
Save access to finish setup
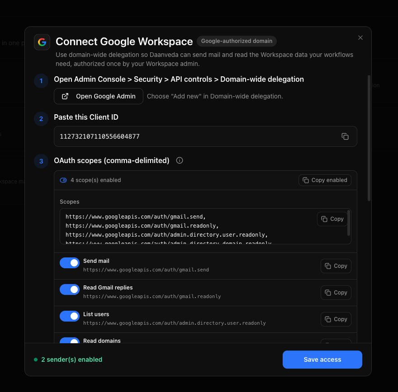point(322,359)
